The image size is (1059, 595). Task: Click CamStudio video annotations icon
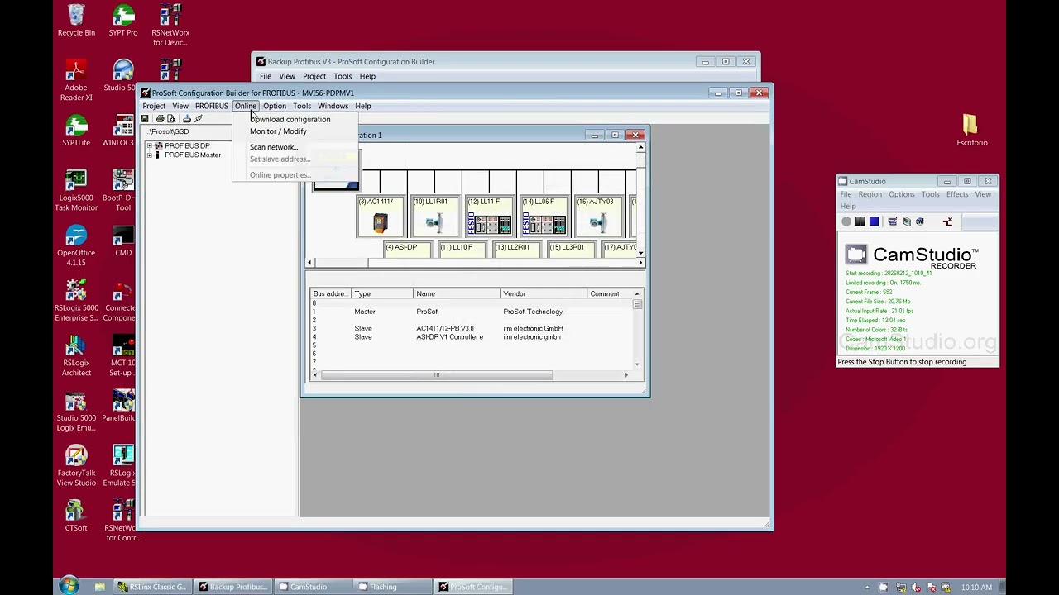906,221
